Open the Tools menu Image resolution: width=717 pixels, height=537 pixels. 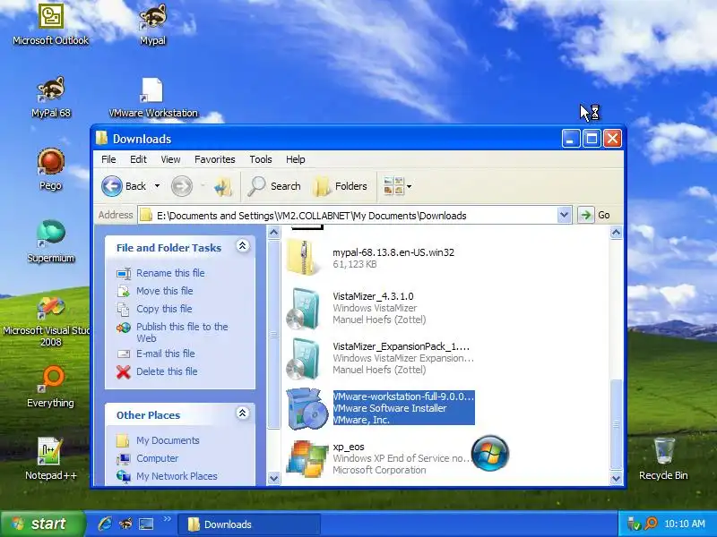pos(261,159)
